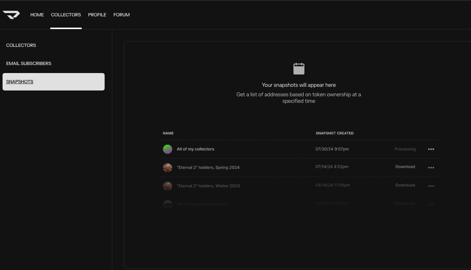
Task: Click the Snapshot Created column header
Action: [x=334, y=133]
